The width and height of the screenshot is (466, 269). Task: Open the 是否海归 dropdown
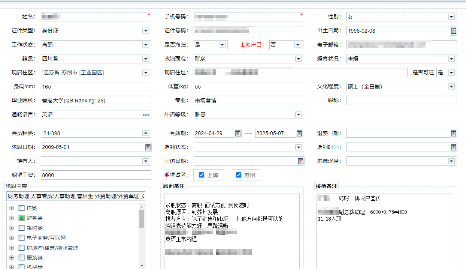(x=222, y=45)
